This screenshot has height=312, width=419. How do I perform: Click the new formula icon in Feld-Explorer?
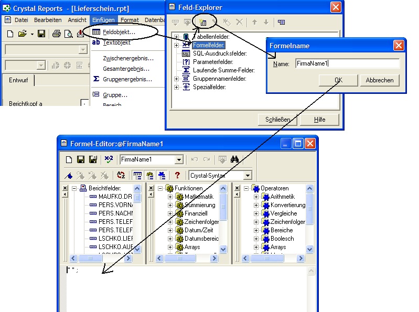[x=203, y=23]
